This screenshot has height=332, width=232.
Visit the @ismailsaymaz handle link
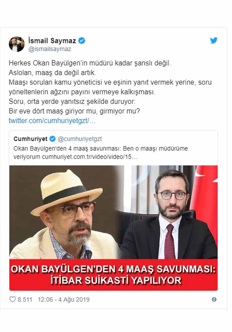pyautogui.click(x=50, y=49)
